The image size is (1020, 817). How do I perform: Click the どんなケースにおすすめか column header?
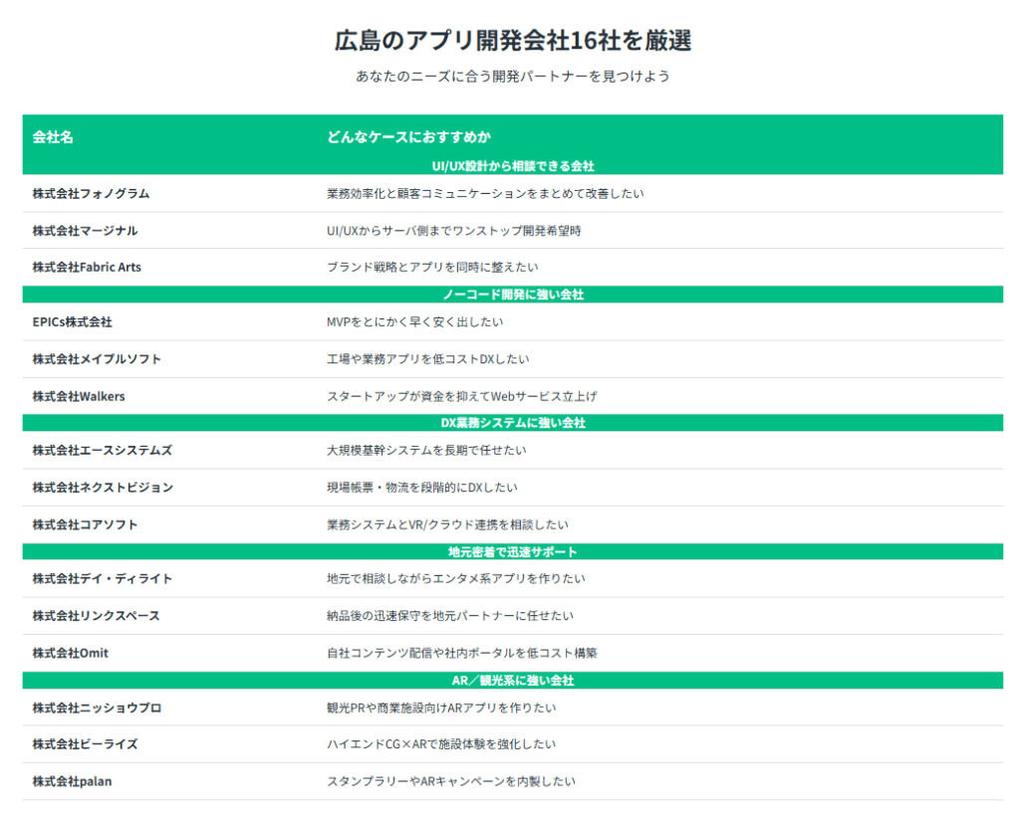408,137
